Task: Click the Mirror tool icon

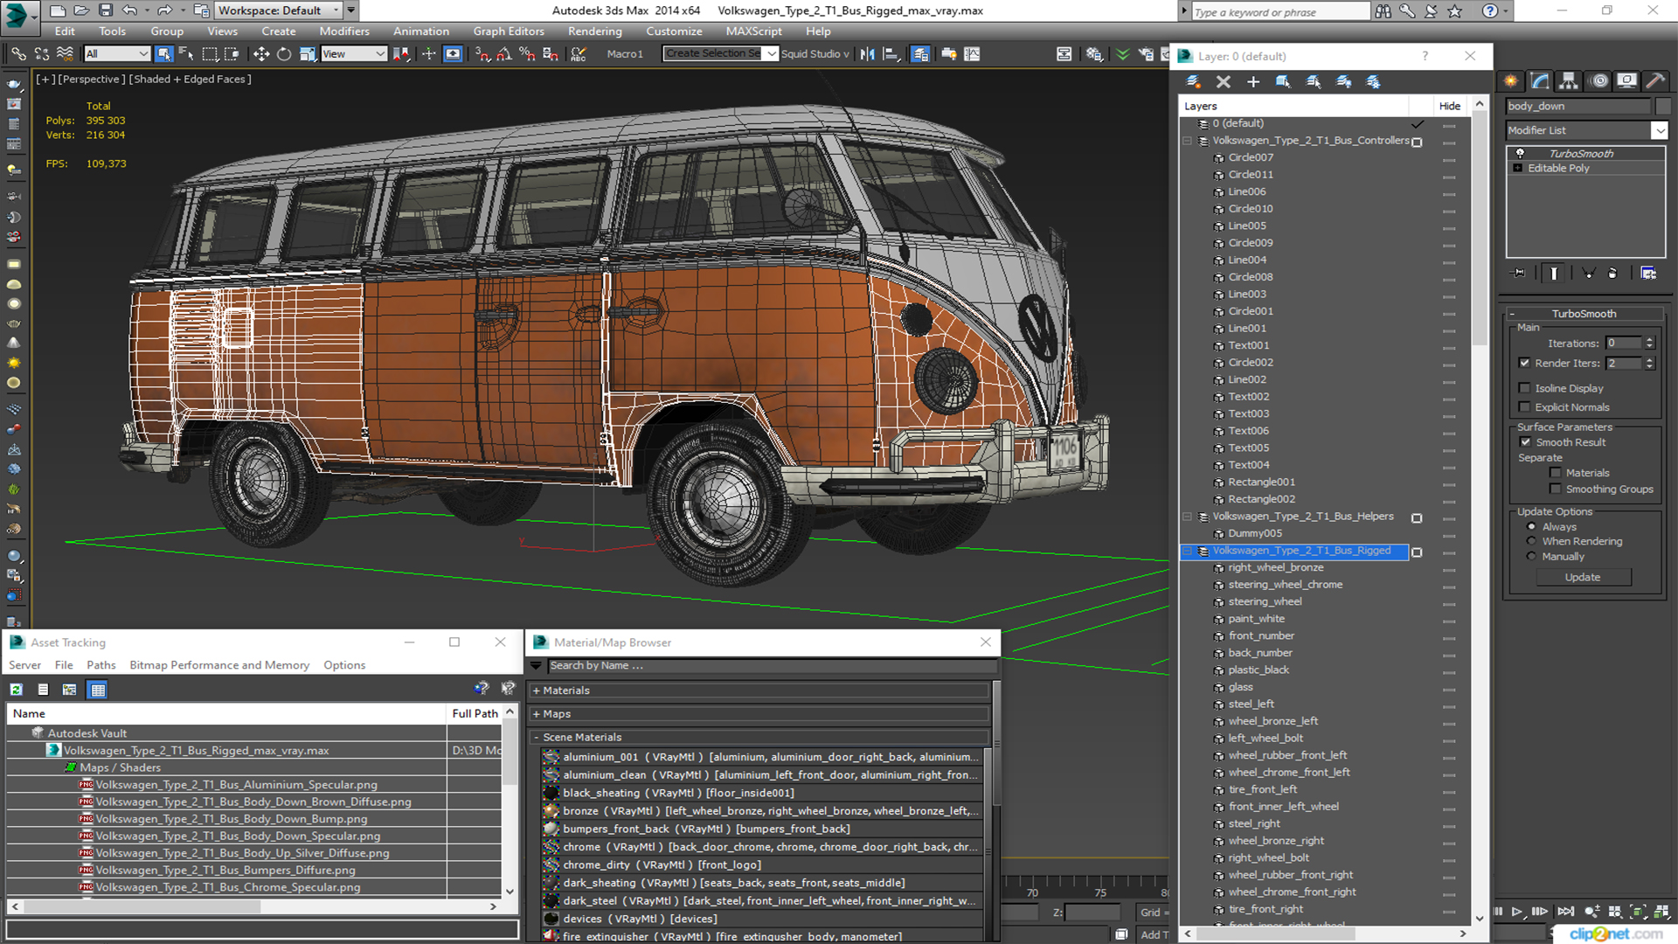Action: (x=867, y=54)
